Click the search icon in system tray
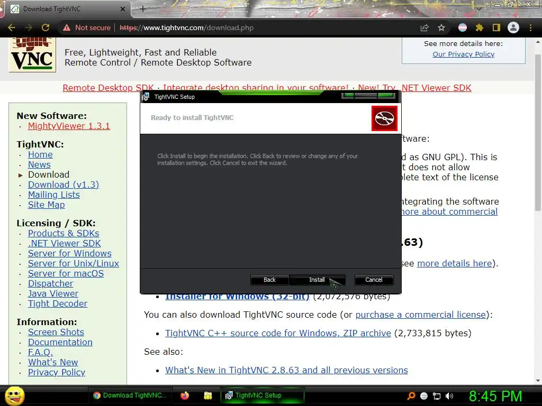542x406 pixels. (x=411, y=395)
